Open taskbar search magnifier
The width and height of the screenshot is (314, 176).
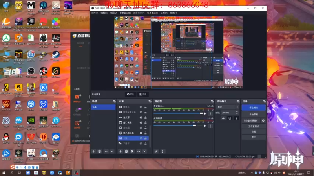(x=12, y=173)
